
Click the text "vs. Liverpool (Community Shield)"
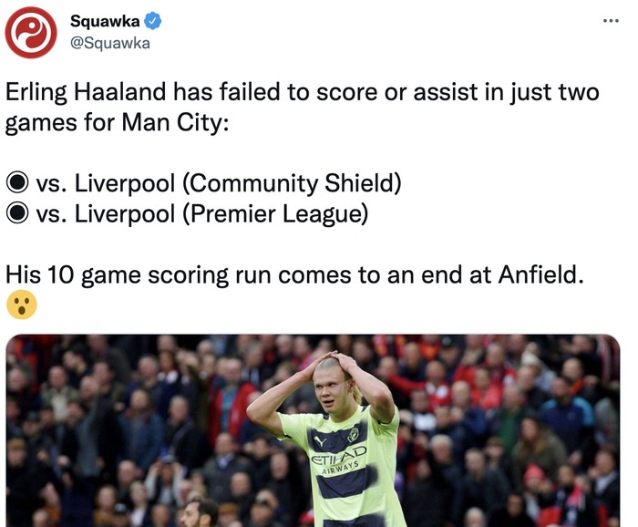(x=219, y=183)
